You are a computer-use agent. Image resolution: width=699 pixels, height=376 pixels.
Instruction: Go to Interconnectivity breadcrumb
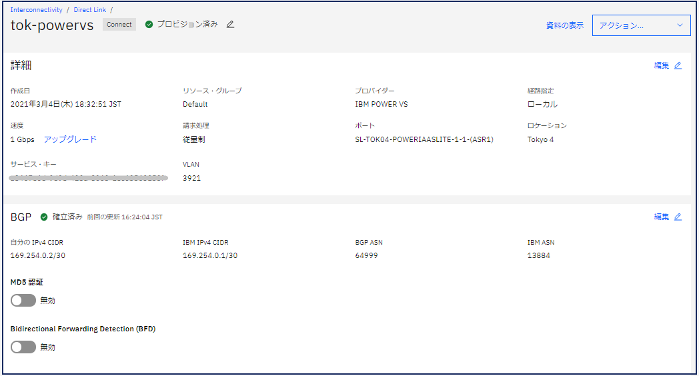point(37,10)
